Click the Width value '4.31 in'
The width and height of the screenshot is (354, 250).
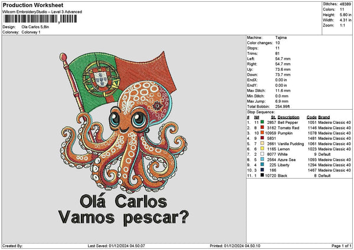coord(346,20)
